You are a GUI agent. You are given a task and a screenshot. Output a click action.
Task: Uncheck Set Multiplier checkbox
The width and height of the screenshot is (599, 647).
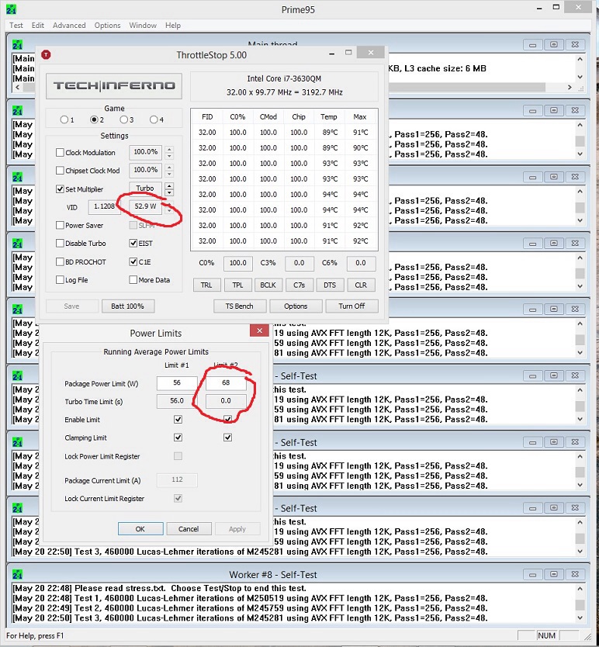60,189
